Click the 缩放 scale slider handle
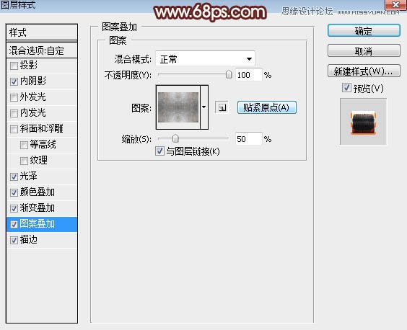The width and height of the screenshot is (407, 330). coord(175,138)
